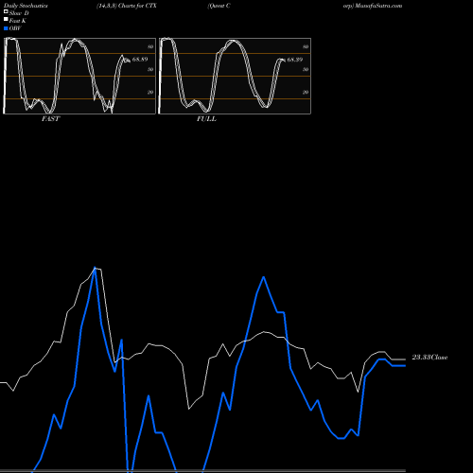Click the Slow D legend swatch
Screen dimensions: 473x473
point(6,11)
